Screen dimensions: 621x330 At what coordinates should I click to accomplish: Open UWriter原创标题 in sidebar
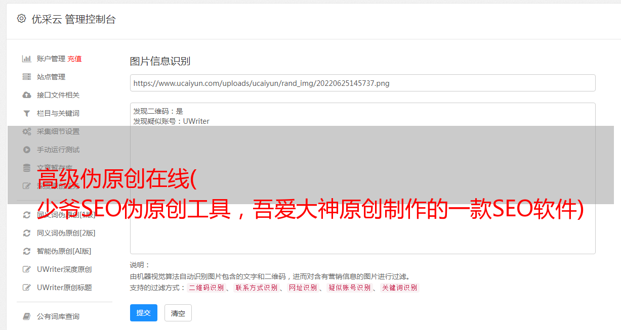click(64, 288)
